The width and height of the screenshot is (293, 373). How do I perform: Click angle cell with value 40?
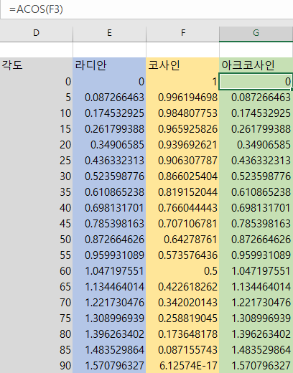click(x=37, y=208)
